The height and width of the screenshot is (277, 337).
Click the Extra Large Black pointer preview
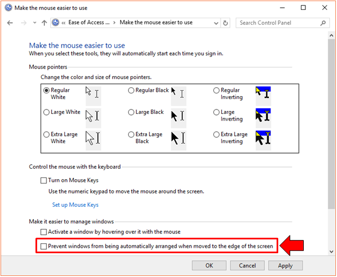[177, 138]
